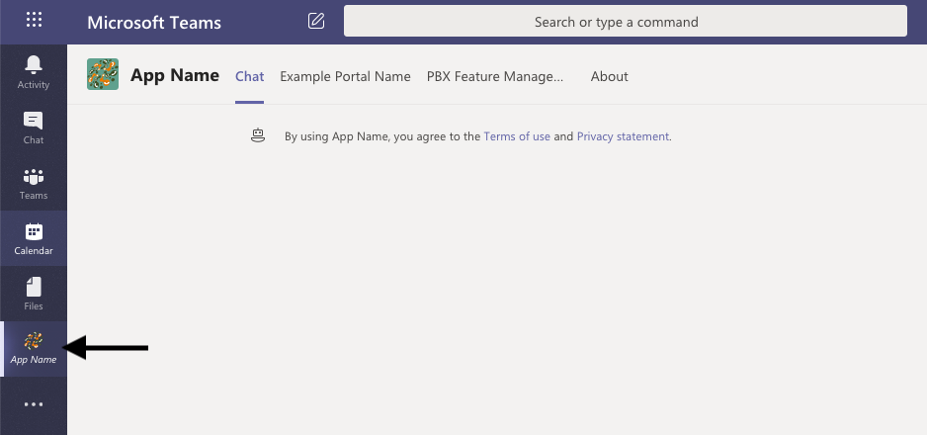Click the bot icon beside agreement text
Viewport: 927px width, 435px height.
point(258,136)
